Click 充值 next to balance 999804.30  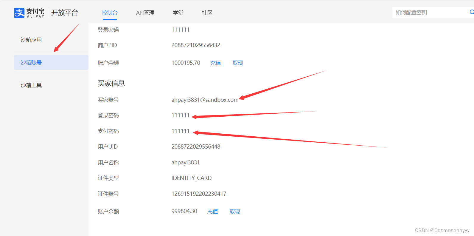(213, 212)
